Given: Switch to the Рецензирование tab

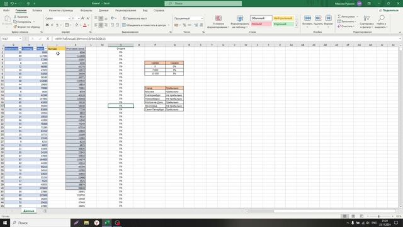Looking at the screenshot, I should point(125,11).
